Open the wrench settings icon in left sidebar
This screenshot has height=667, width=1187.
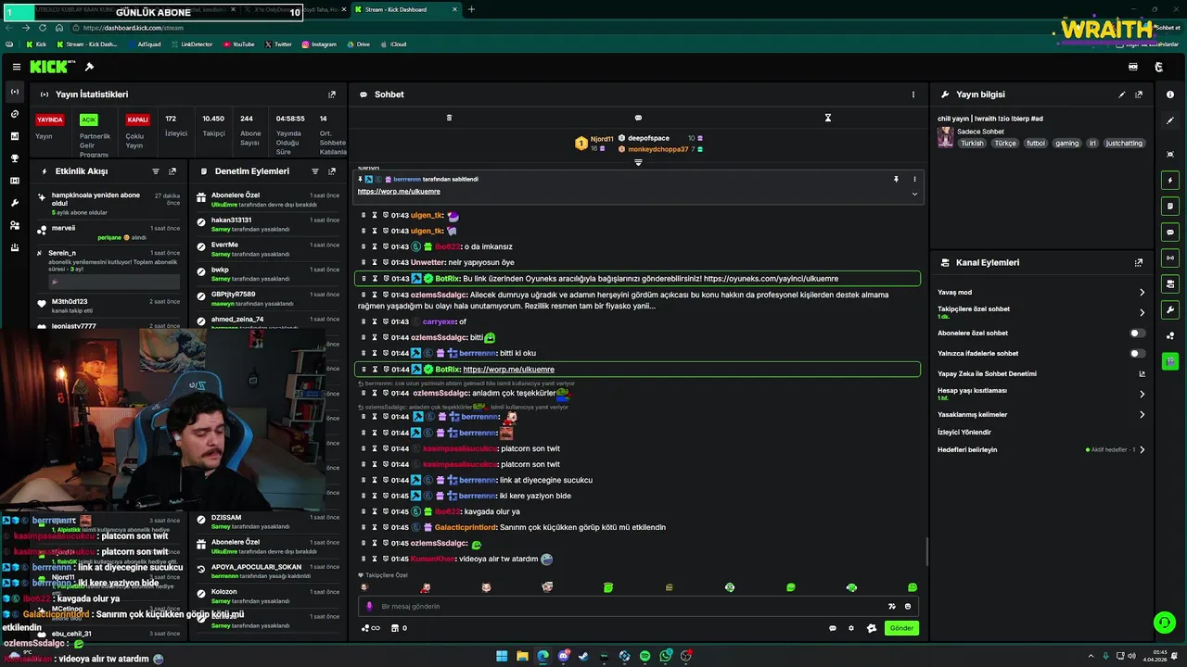14,203
